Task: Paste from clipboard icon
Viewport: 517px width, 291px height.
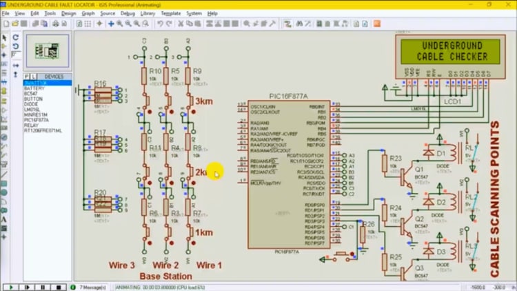Action: [198, 23]
